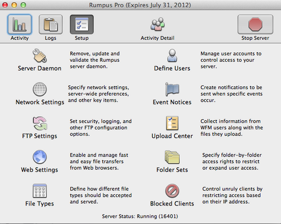
Task: Open the Server Daemon wrench icon
Action: click(39, 56)
